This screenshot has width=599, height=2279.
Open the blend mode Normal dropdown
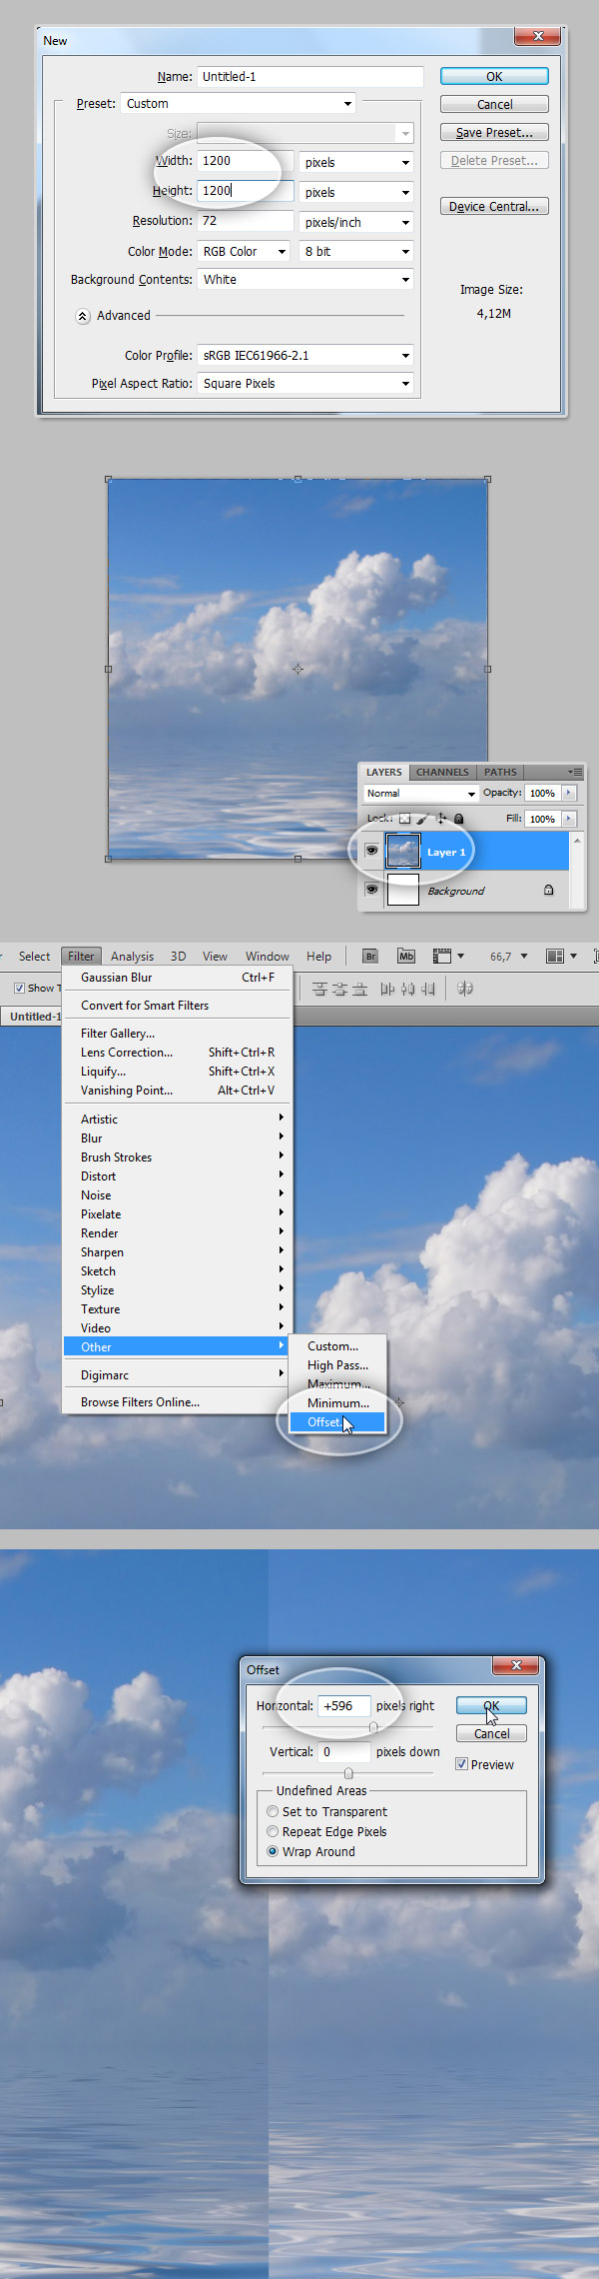(x=420, y=794)
